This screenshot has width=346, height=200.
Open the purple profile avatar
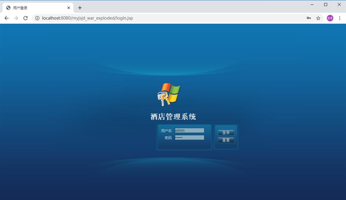pyautogui.click(x=330, y=18)
